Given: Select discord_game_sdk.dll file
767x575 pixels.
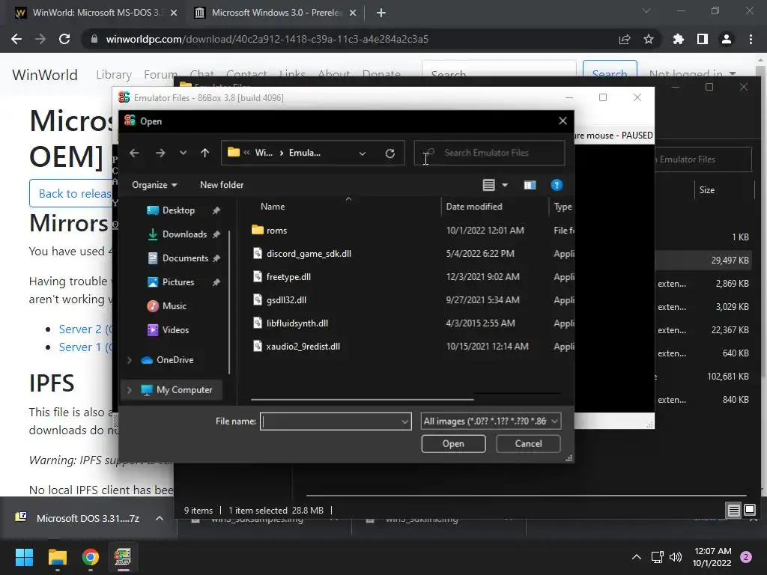Looking at the screenshot, I should pos(309,254).
